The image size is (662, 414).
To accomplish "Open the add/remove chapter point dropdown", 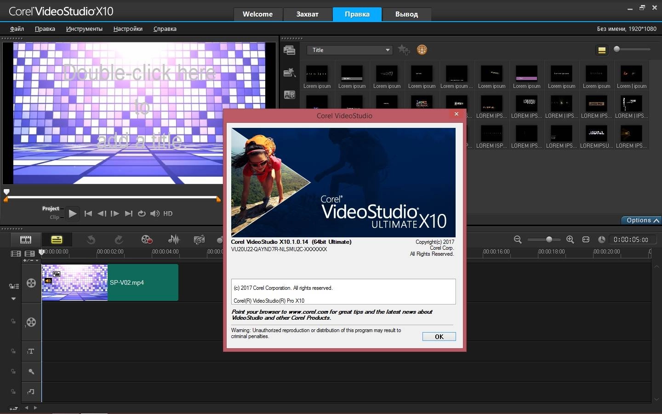I will coord(31,261).
